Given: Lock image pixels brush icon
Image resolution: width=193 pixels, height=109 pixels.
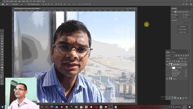Looking at the screenshot, I should [x=172, y=61].
